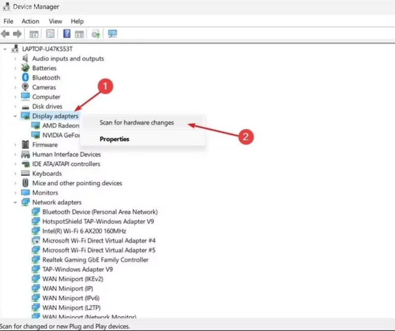Select Intel(R) Wi-Fi 6 AX200 160MHz adapter
The height and width of the screenshot is (331, 395).
[x=84, y=231]
